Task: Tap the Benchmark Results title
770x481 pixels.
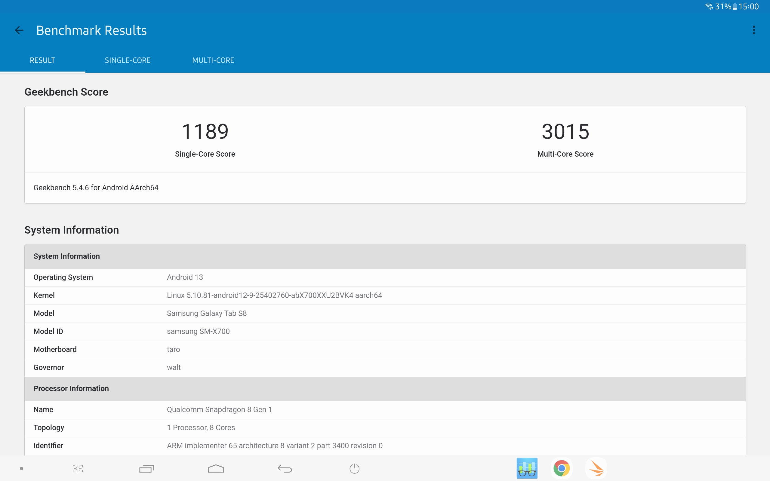Action: click(x=91, y=31)
